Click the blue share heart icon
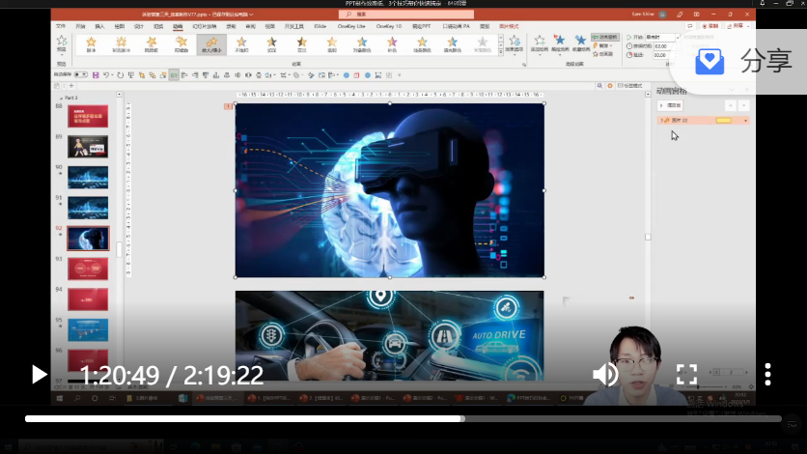 [710, 62]
